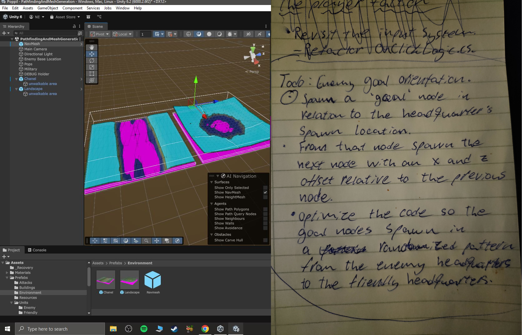Select the Move tool in Scene view
Viewport: 522px width, 335px height.
91,54
